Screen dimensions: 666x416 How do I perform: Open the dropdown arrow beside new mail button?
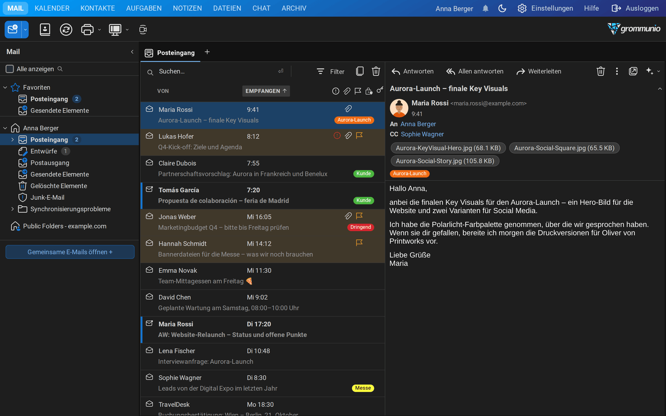click(25, 30)
